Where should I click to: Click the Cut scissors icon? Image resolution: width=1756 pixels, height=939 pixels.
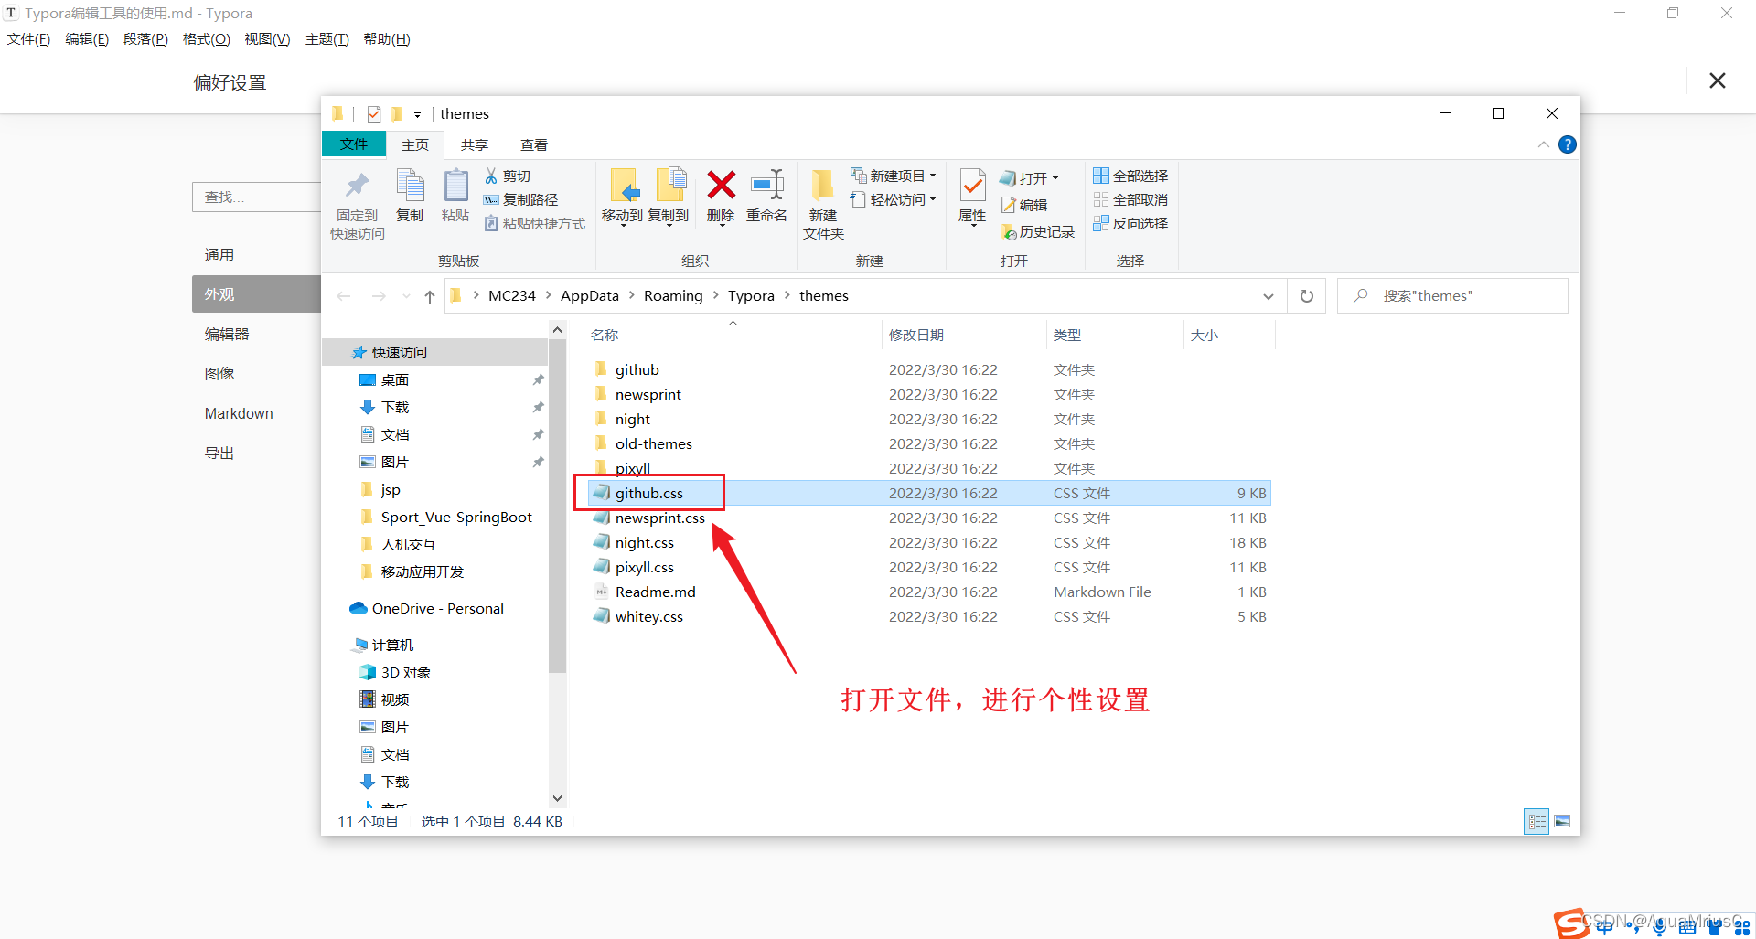pyautogui.click(x=491, y=176)
